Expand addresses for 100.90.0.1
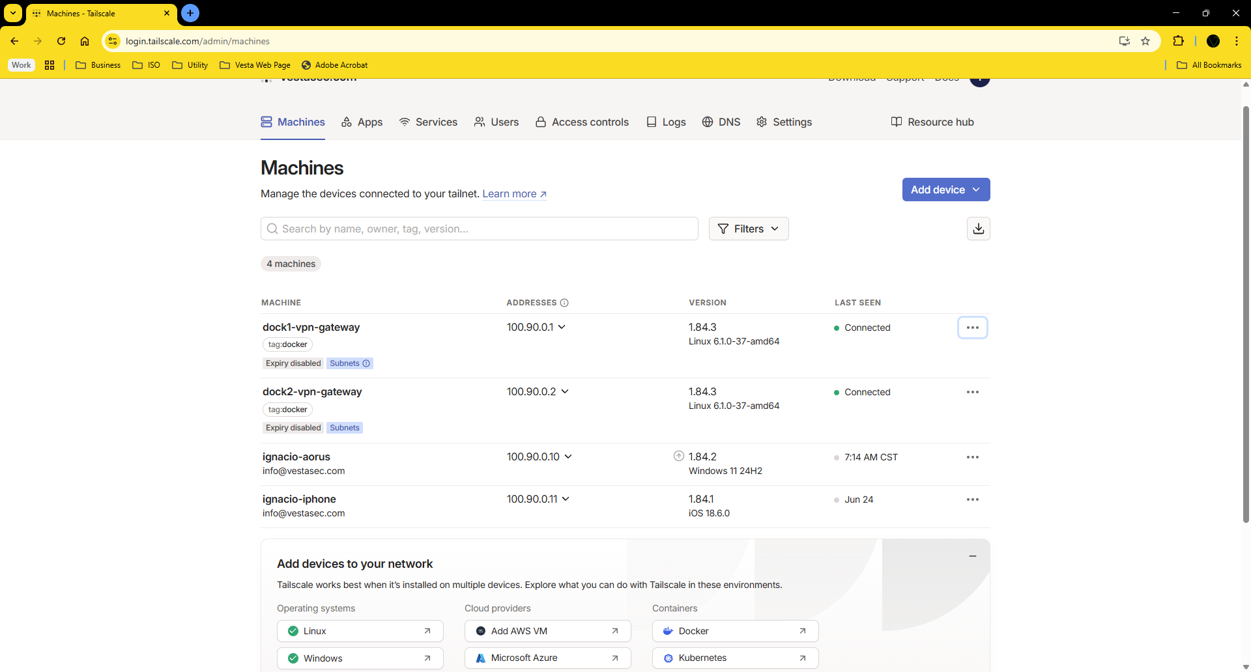 tap(562, 327)
